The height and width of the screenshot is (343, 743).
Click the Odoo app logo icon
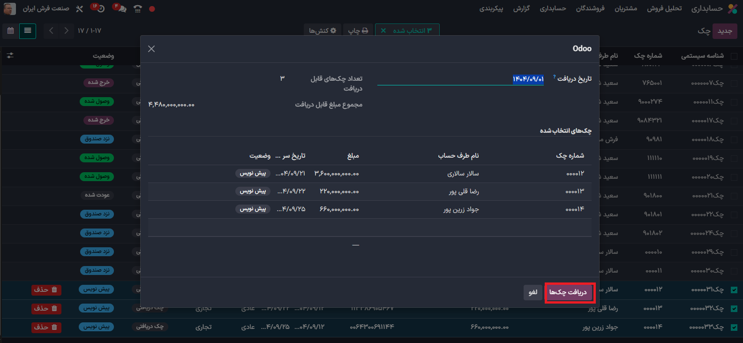(732, 8)
